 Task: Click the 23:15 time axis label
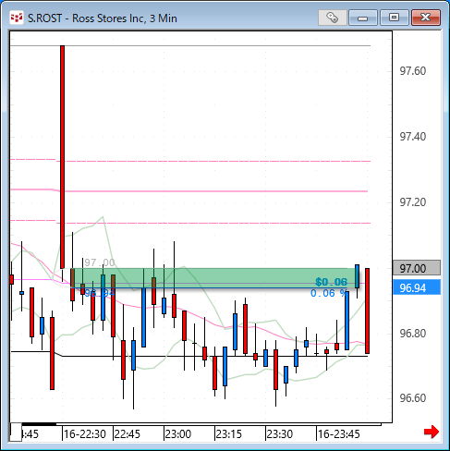229,434
